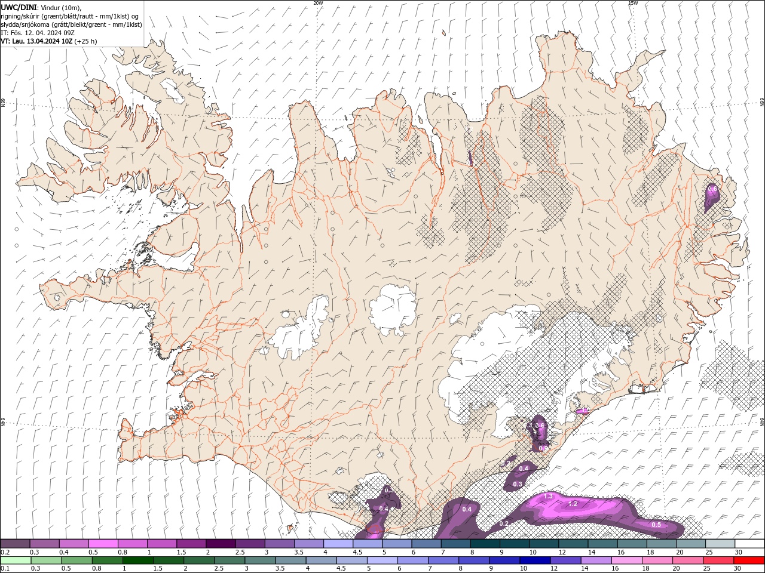765x573 pixels.
Task: Click the "1.3" precipitation value offshore south
Action: pyautogui.click(x=549, y=496)
